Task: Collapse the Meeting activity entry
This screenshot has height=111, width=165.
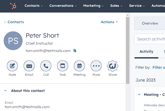Action: click(x=139, y=95)
